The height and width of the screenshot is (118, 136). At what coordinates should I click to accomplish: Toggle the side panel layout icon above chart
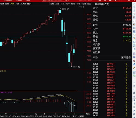point(83,7)
